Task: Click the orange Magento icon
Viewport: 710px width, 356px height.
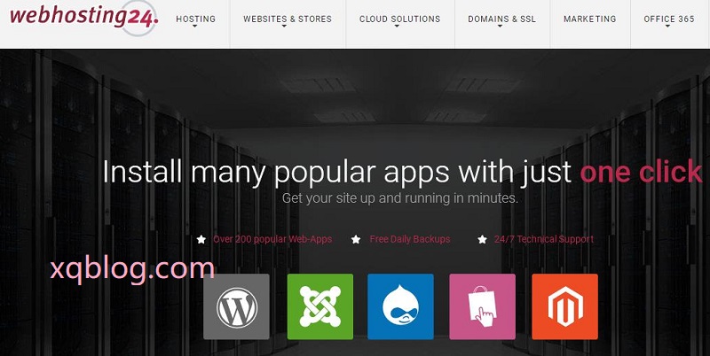Action: tap(564, 306)
